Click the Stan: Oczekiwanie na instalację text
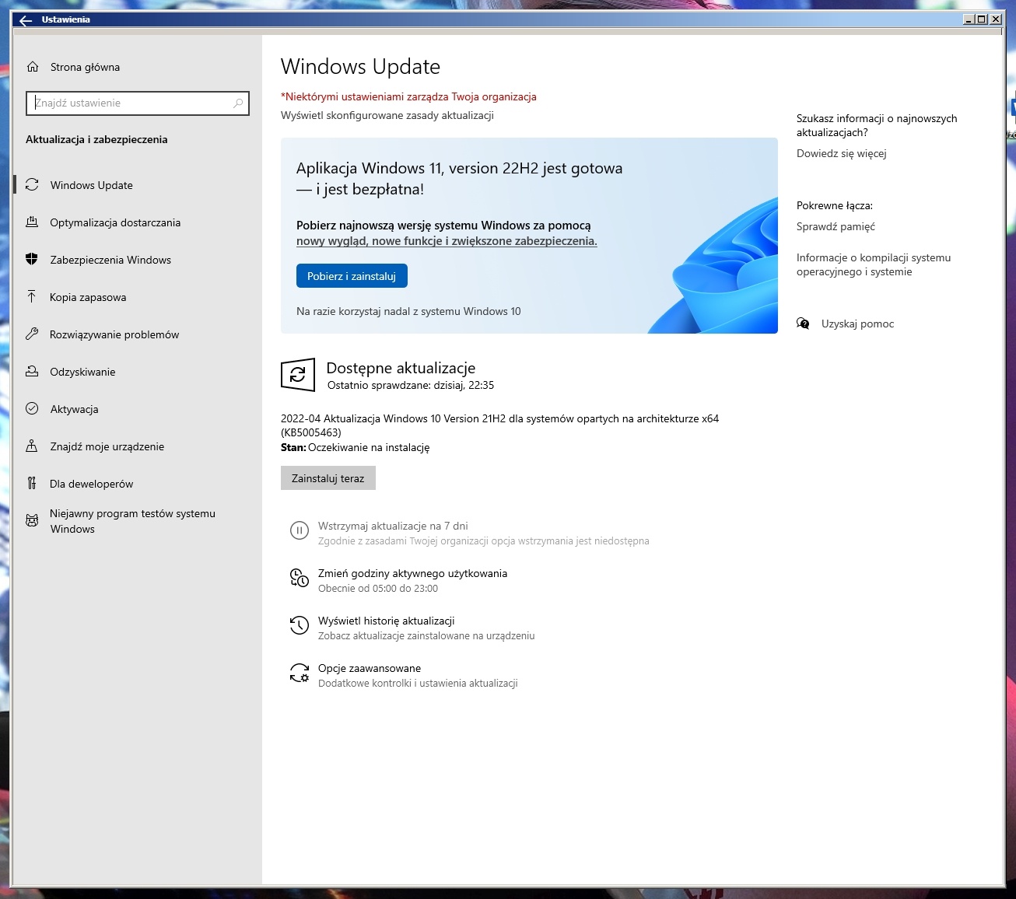This screenshot has width=1016, height=899. click(x=355, y=447)
